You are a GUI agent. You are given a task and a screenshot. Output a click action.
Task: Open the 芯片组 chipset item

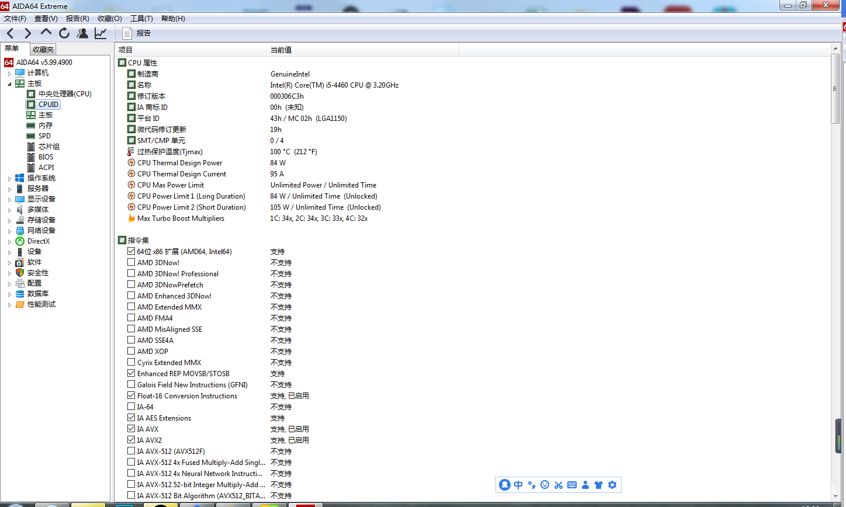49,147
